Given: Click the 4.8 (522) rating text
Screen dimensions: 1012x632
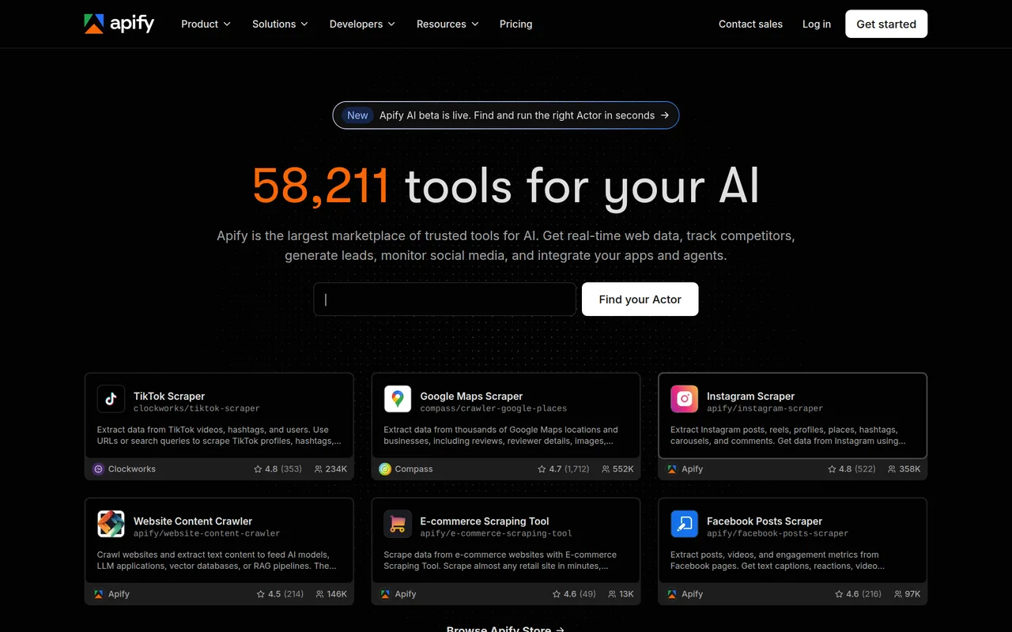Looking at the screenshot, I should pos(857,469).
